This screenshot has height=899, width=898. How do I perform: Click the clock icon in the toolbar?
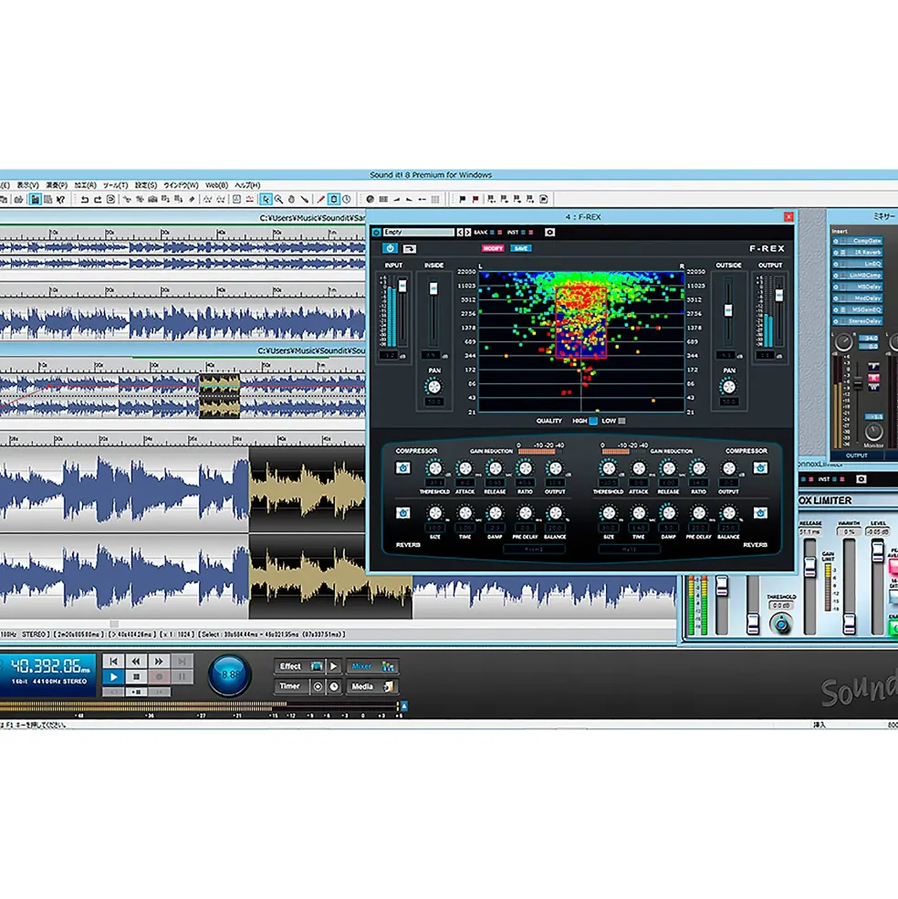[x=347, y=200]
